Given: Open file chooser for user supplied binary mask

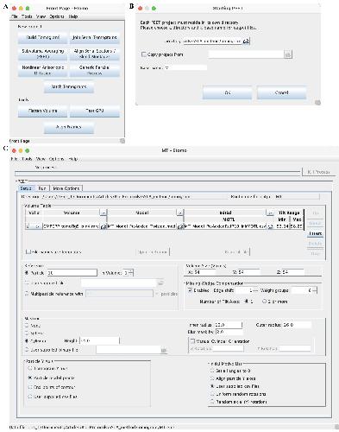Looking at the screenshot, I should (x=163, y=350).
